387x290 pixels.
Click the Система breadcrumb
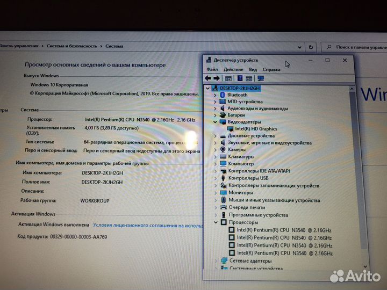click(114, 46)
